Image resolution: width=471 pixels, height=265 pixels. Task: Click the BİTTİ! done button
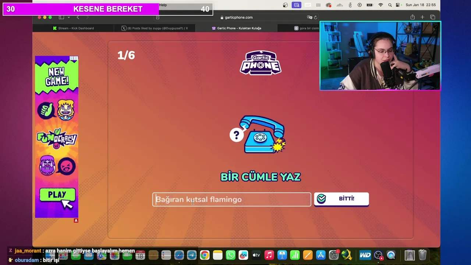[x=341, y=199]
